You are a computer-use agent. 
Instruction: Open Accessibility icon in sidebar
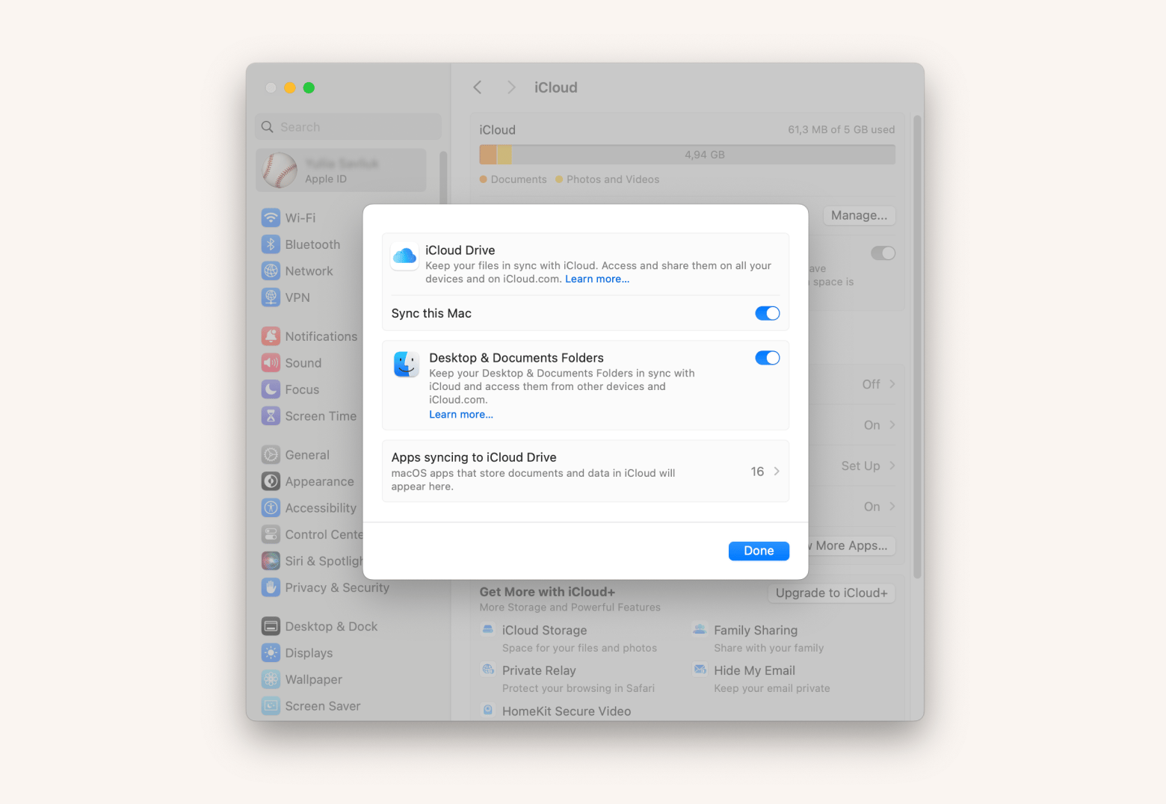click(x=271, y=507)
